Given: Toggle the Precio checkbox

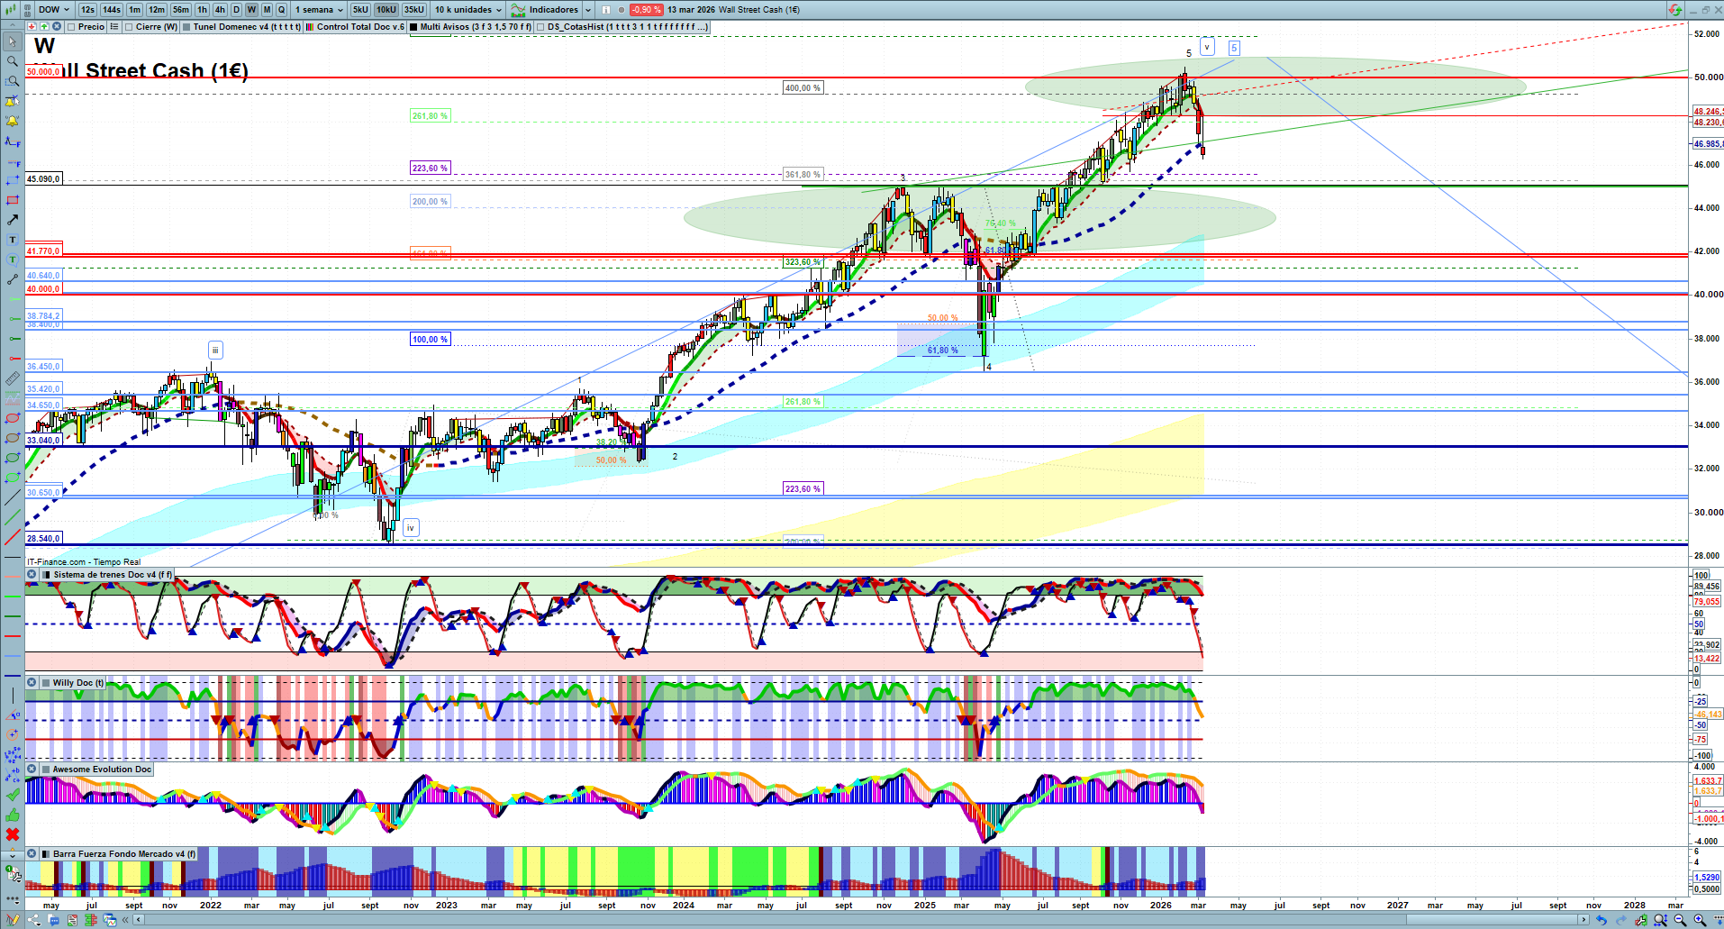Looking at the screenshot, I should (x=71, y=27).
